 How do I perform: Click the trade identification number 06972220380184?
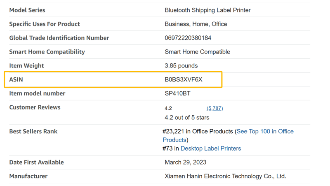click(188, 38)
